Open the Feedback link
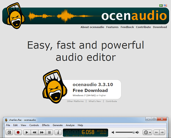The width and height of the screenshot is (171, 138). 127,27
